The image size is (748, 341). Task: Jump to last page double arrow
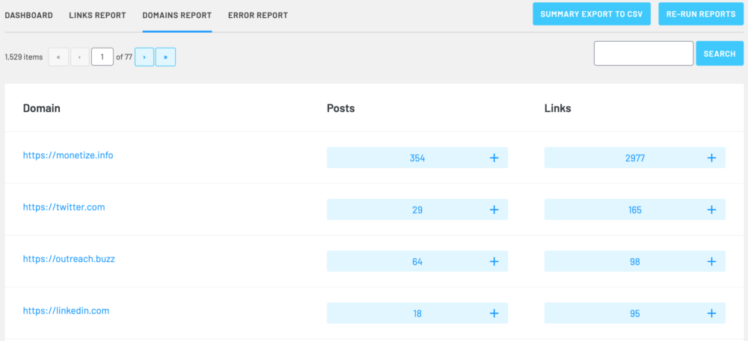click(x=165, y=57)
